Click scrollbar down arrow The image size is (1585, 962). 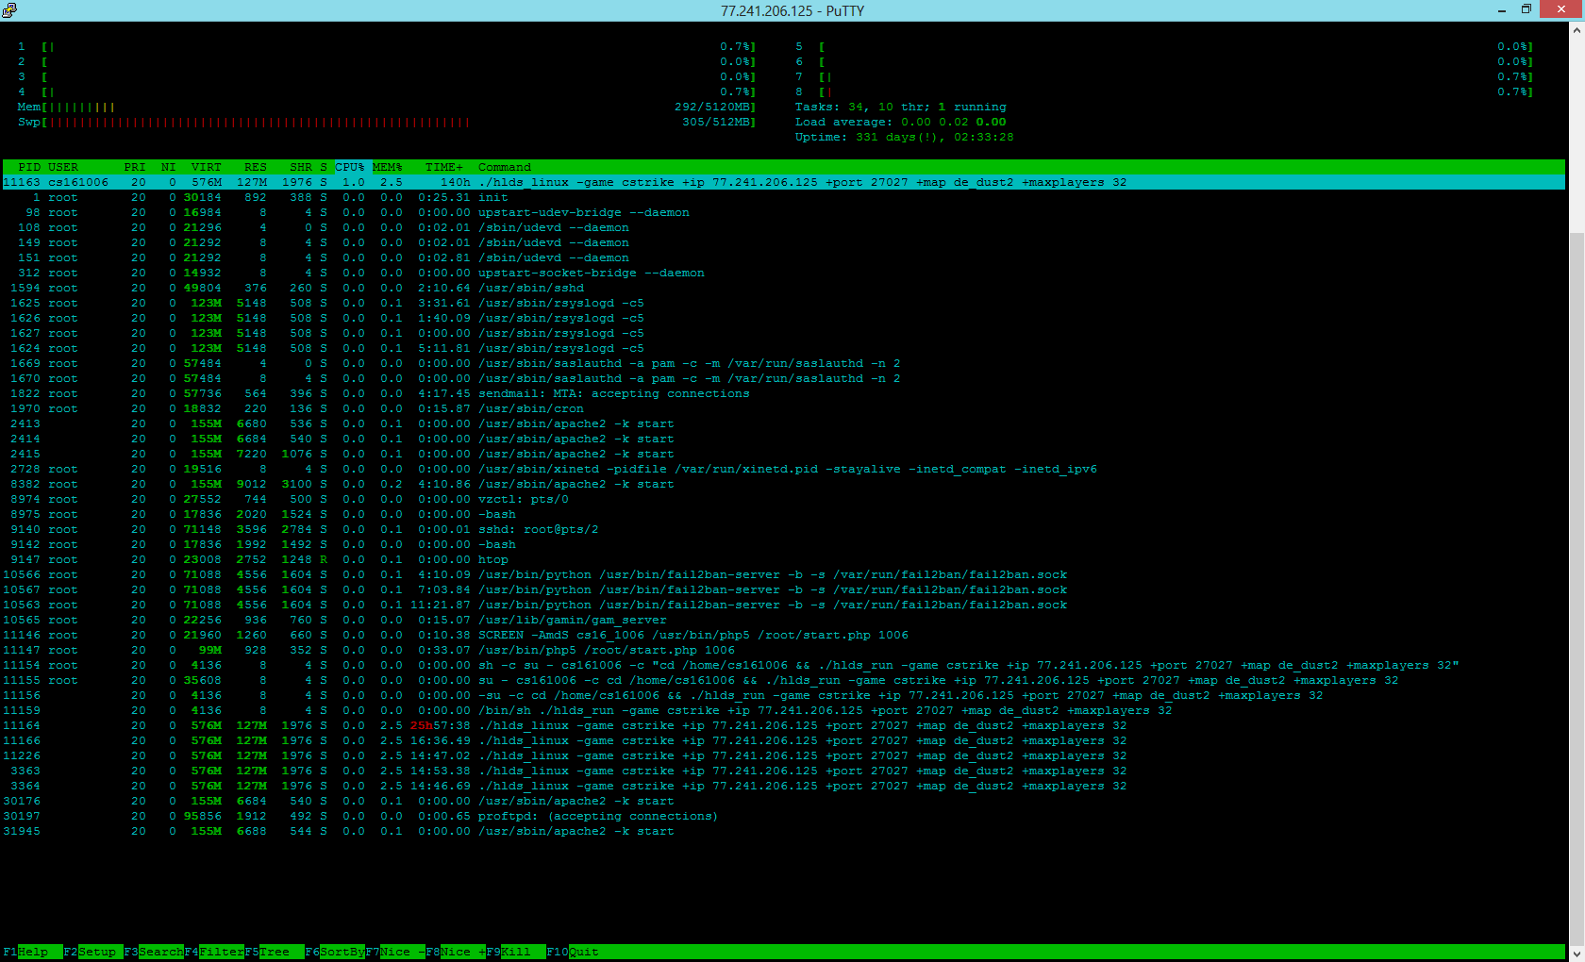coord(1577,953)
